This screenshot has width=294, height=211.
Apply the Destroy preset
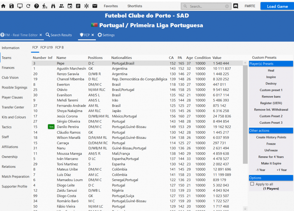pyautogui.click(x=271, y=83)
